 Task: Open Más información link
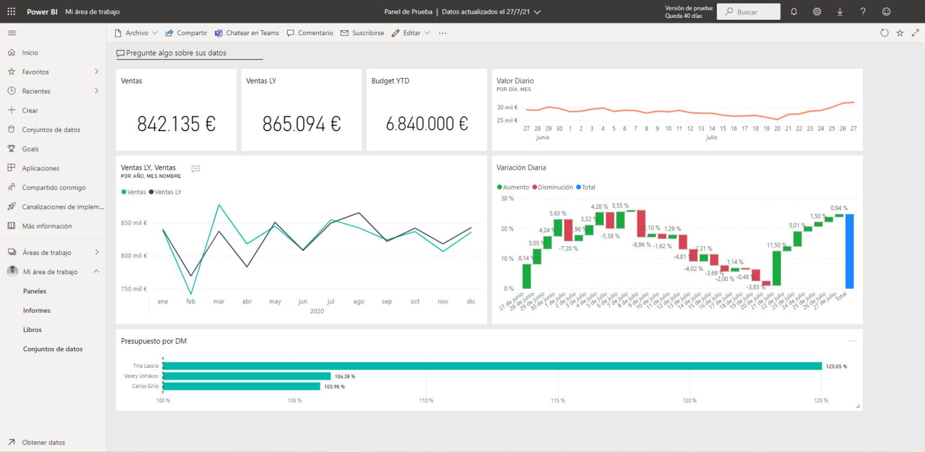click(x=47, y=226)
